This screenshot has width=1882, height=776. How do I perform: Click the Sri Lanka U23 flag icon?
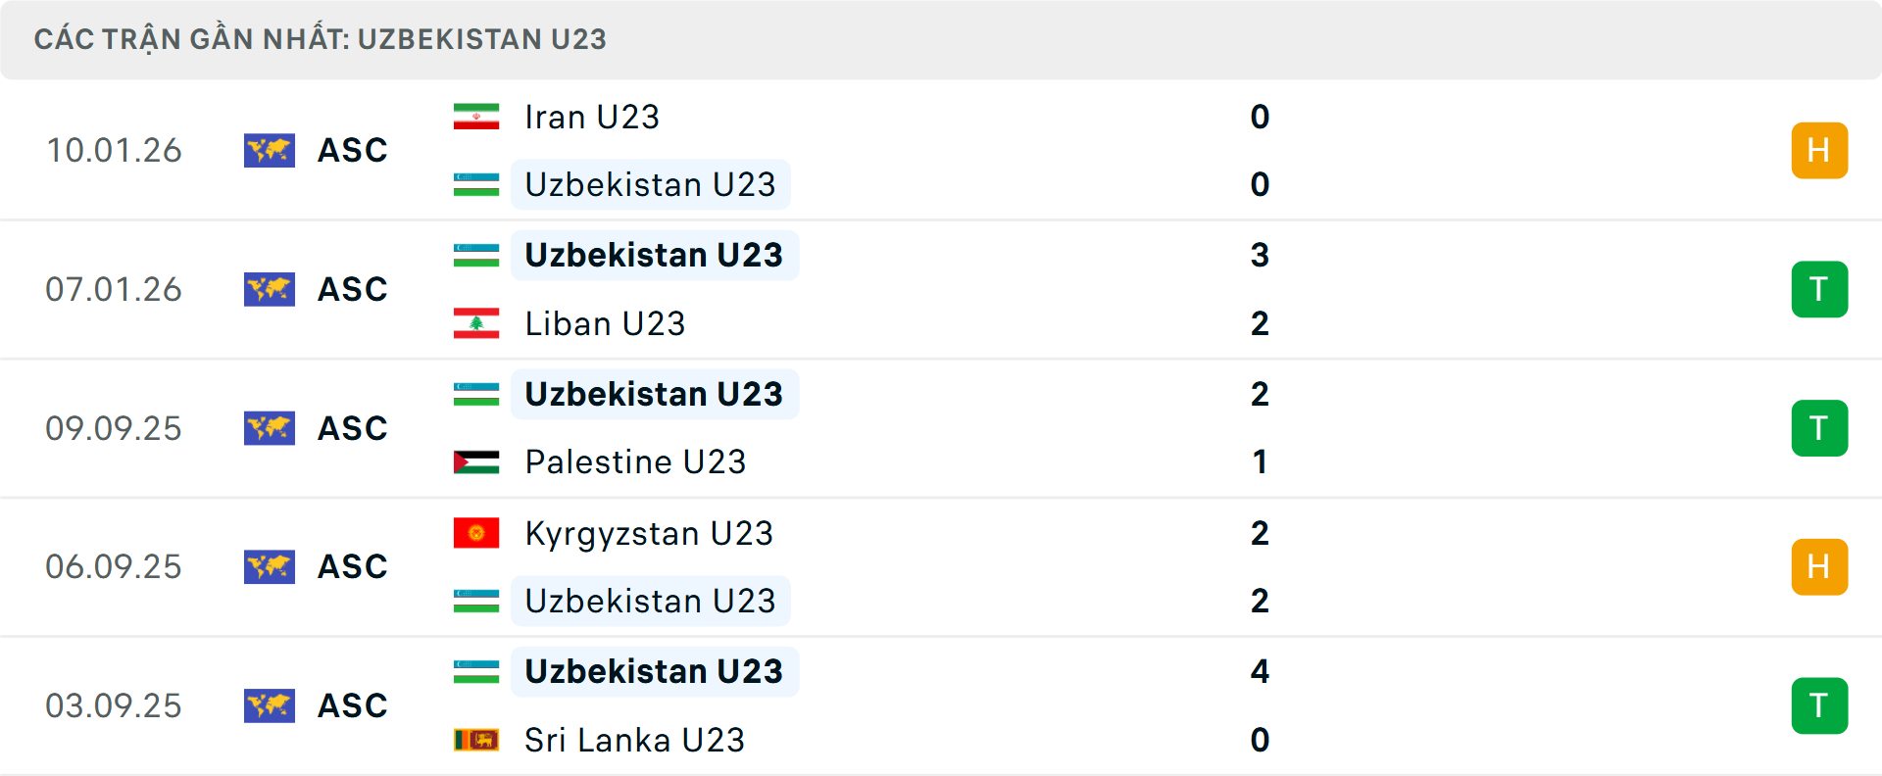(476, 741)
